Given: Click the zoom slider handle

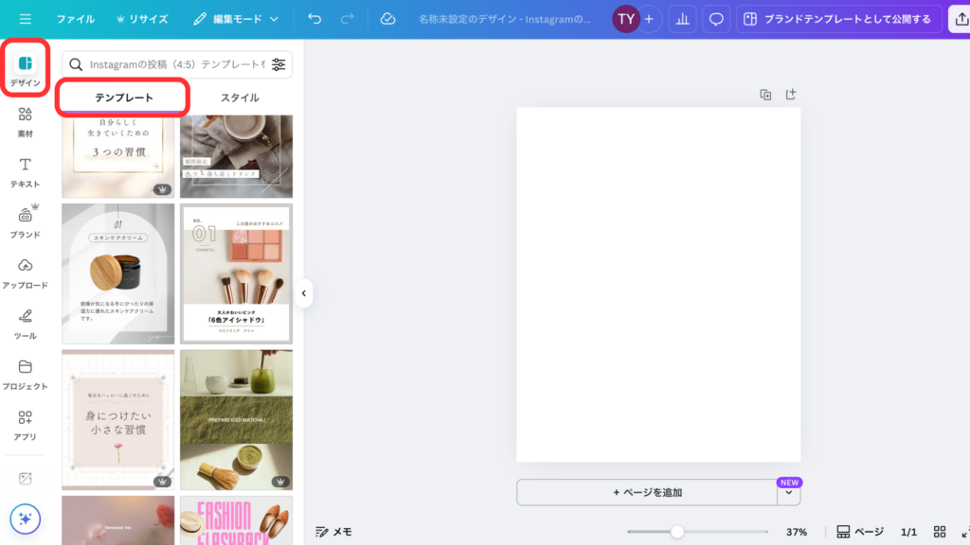Looking at the screenshot, I should pyautogui.click(x=677, y=532).
